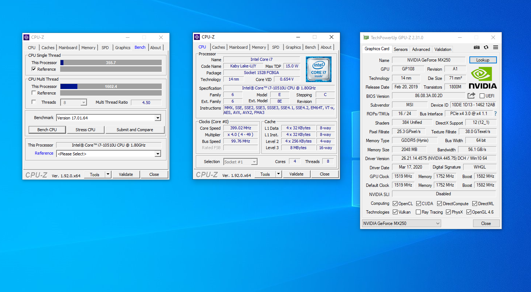The width and height of the screenshot is (531, 292).
Task: Open the Advanced tab in GPU-Z
Action: [421, 49]
